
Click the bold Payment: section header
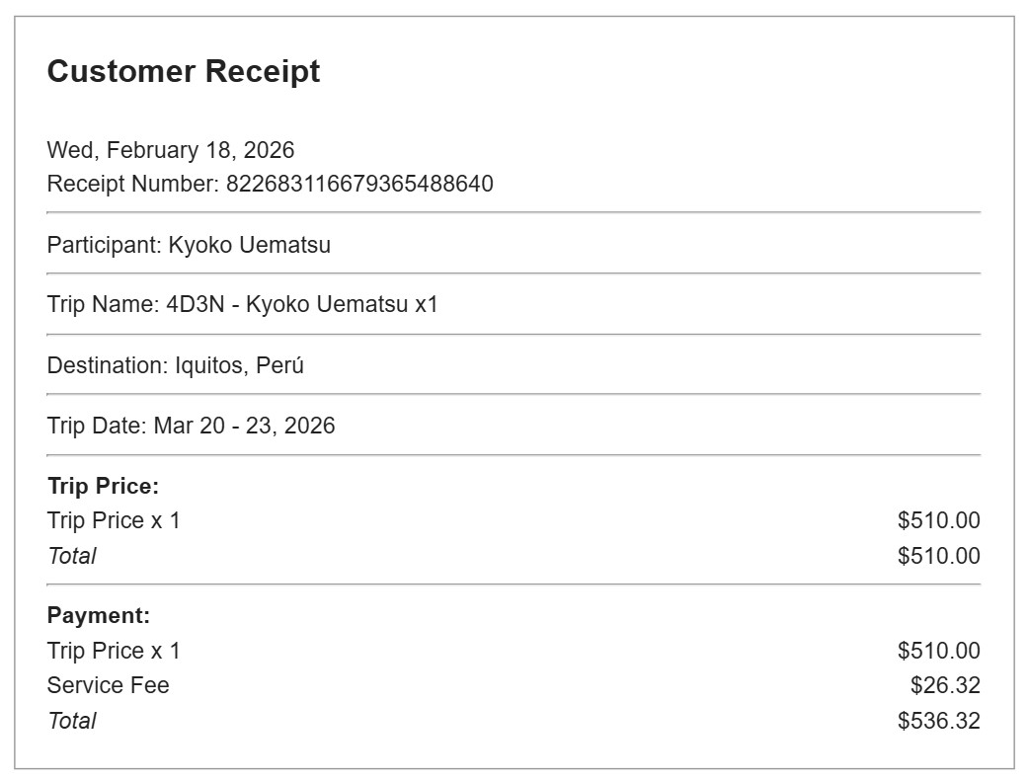[x=99, y=616]
